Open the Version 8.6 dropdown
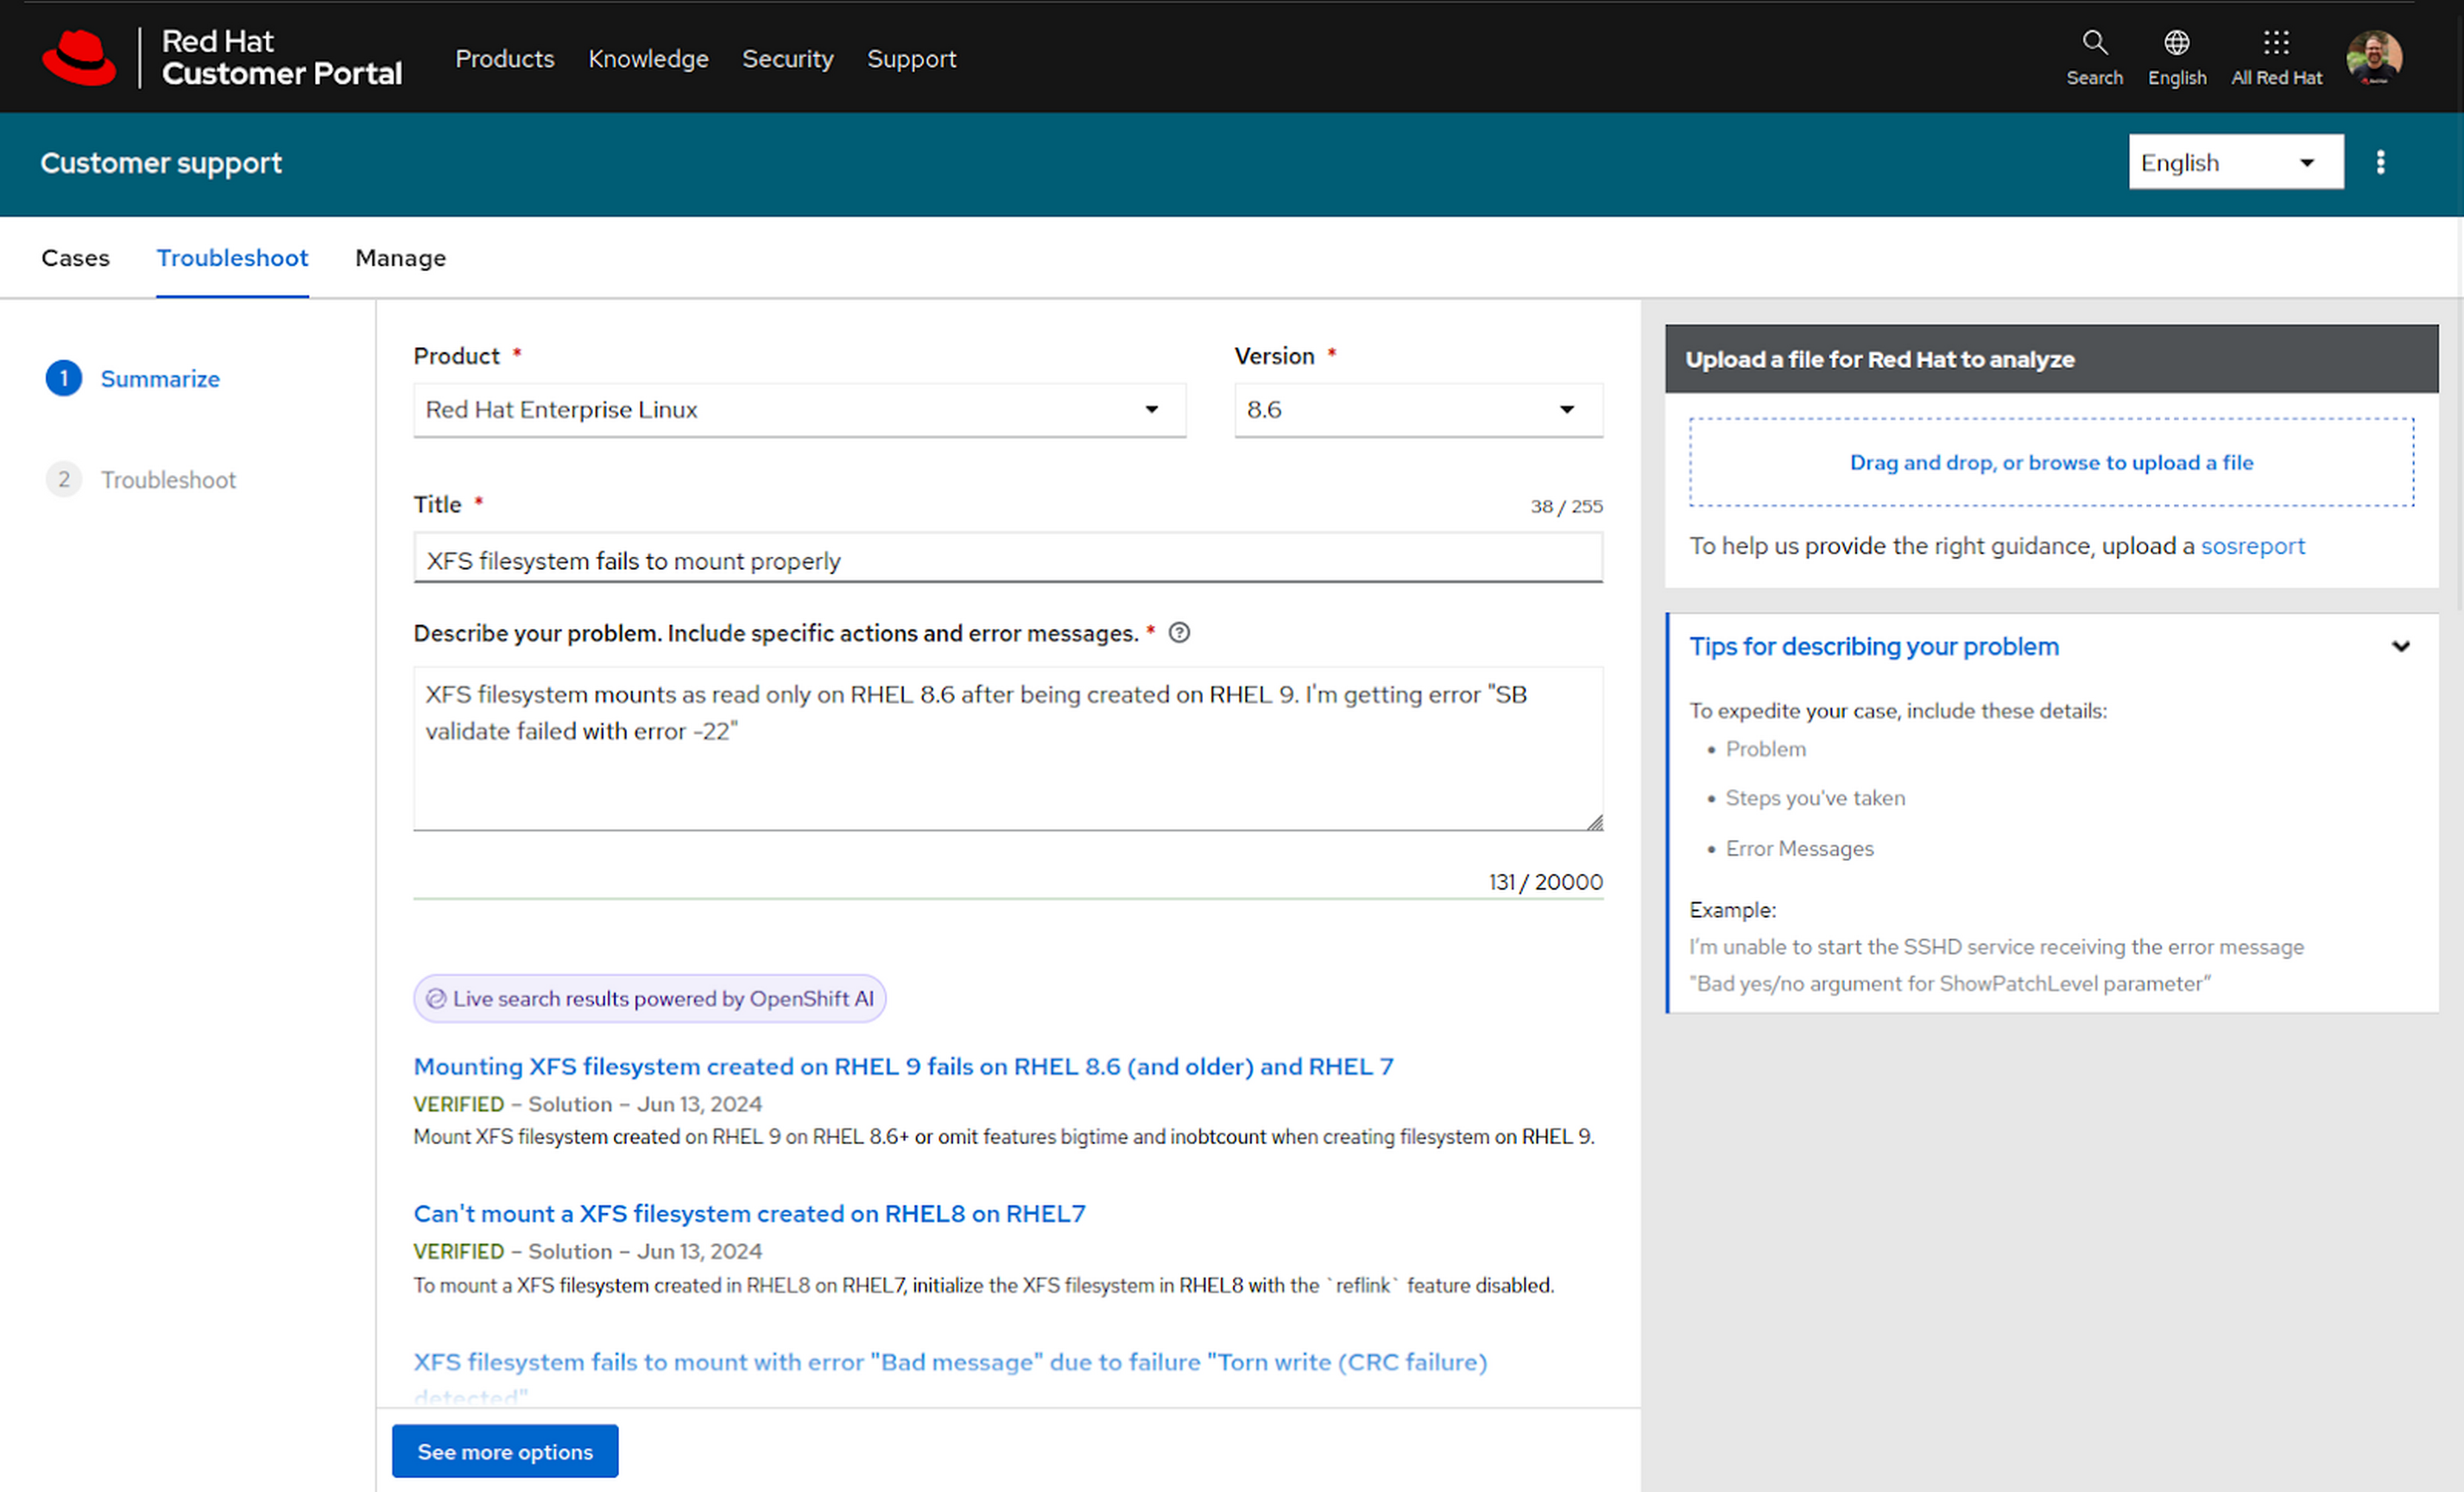 (1417, 410)
